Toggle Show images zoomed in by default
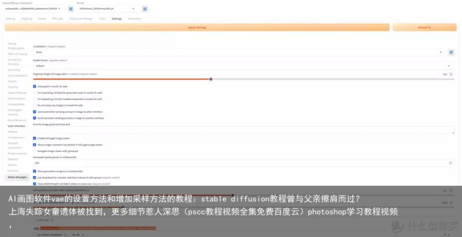The image size is (462, 237). coord(35,145)
